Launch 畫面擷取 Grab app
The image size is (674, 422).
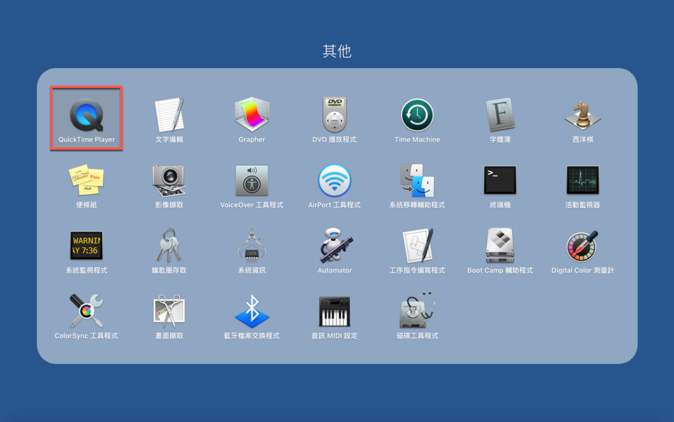(x=169, y=311)
